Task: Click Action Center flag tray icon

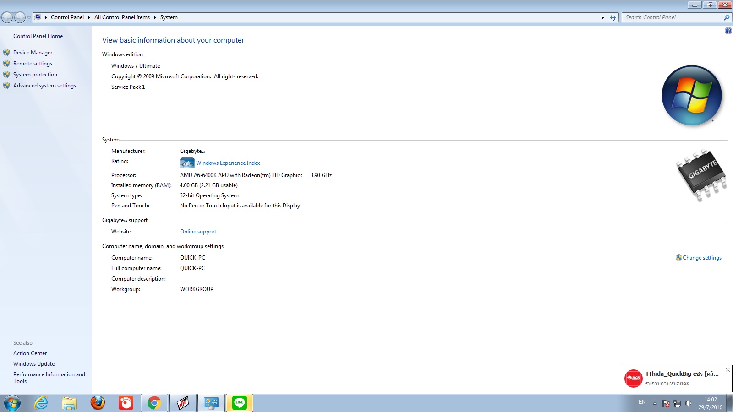Action: click(x=666, y=403)
